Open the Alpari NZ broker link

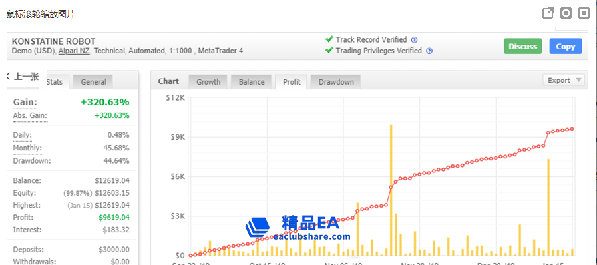pyautogui.click(x=74, y=51)
